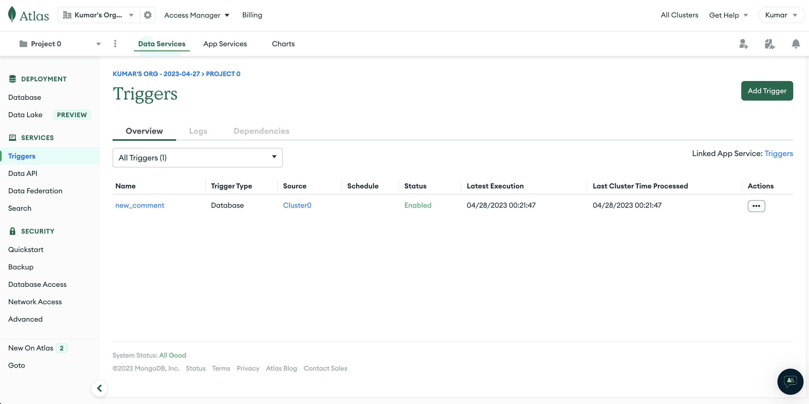Click the Latest Execution column header

pos(495,186)
